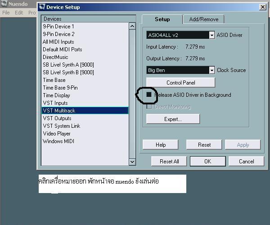Select the Time Base device
270x225 pixels.
click(85, 80)
